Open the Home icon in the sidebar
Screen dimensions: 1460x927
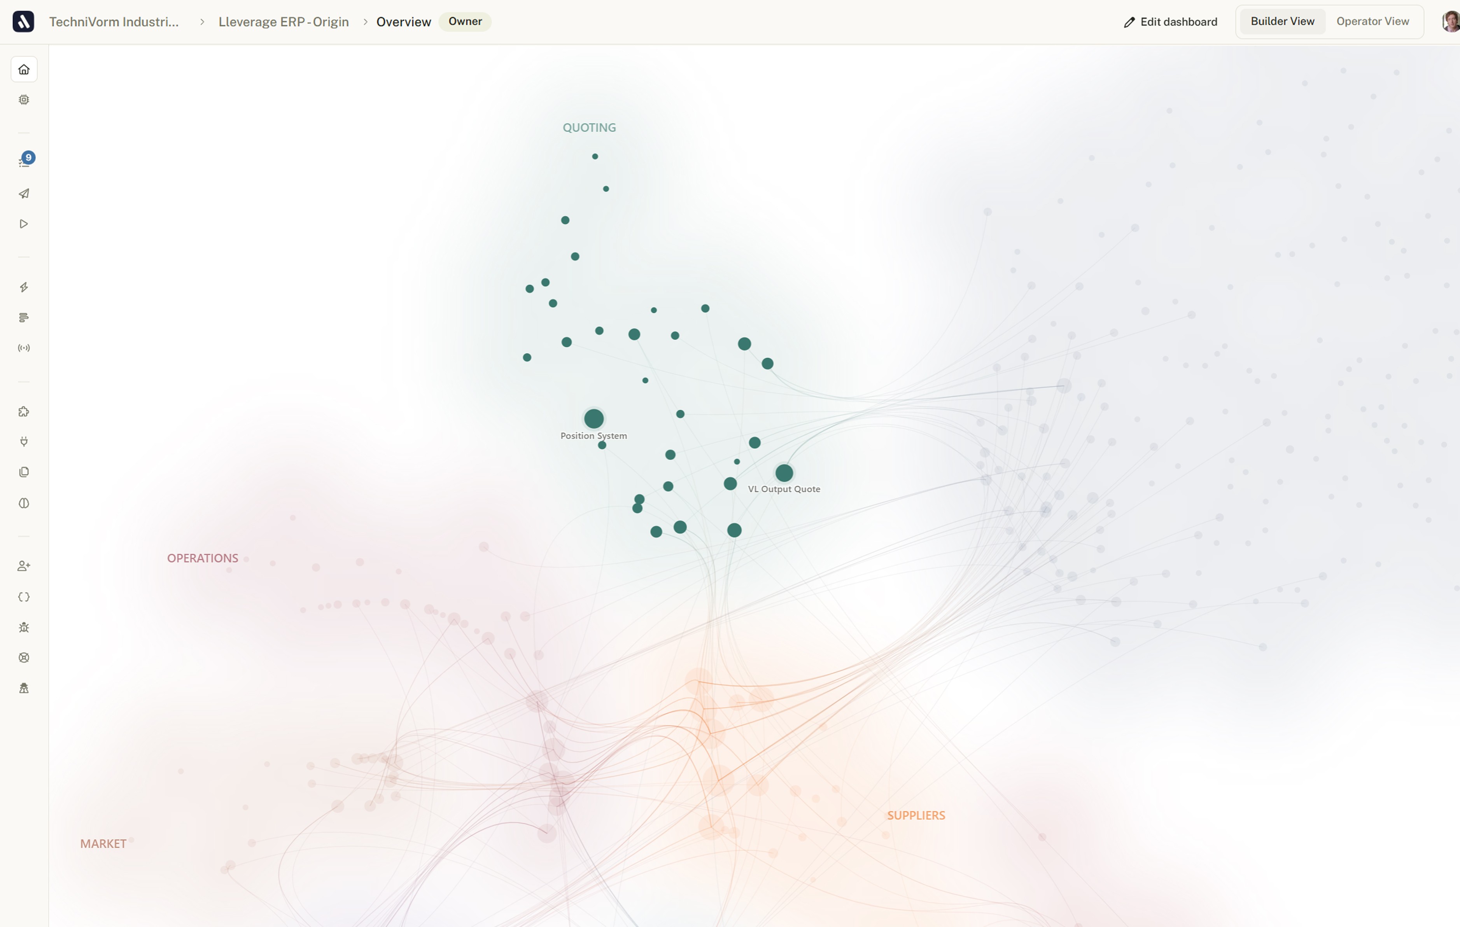click(24, 69)
